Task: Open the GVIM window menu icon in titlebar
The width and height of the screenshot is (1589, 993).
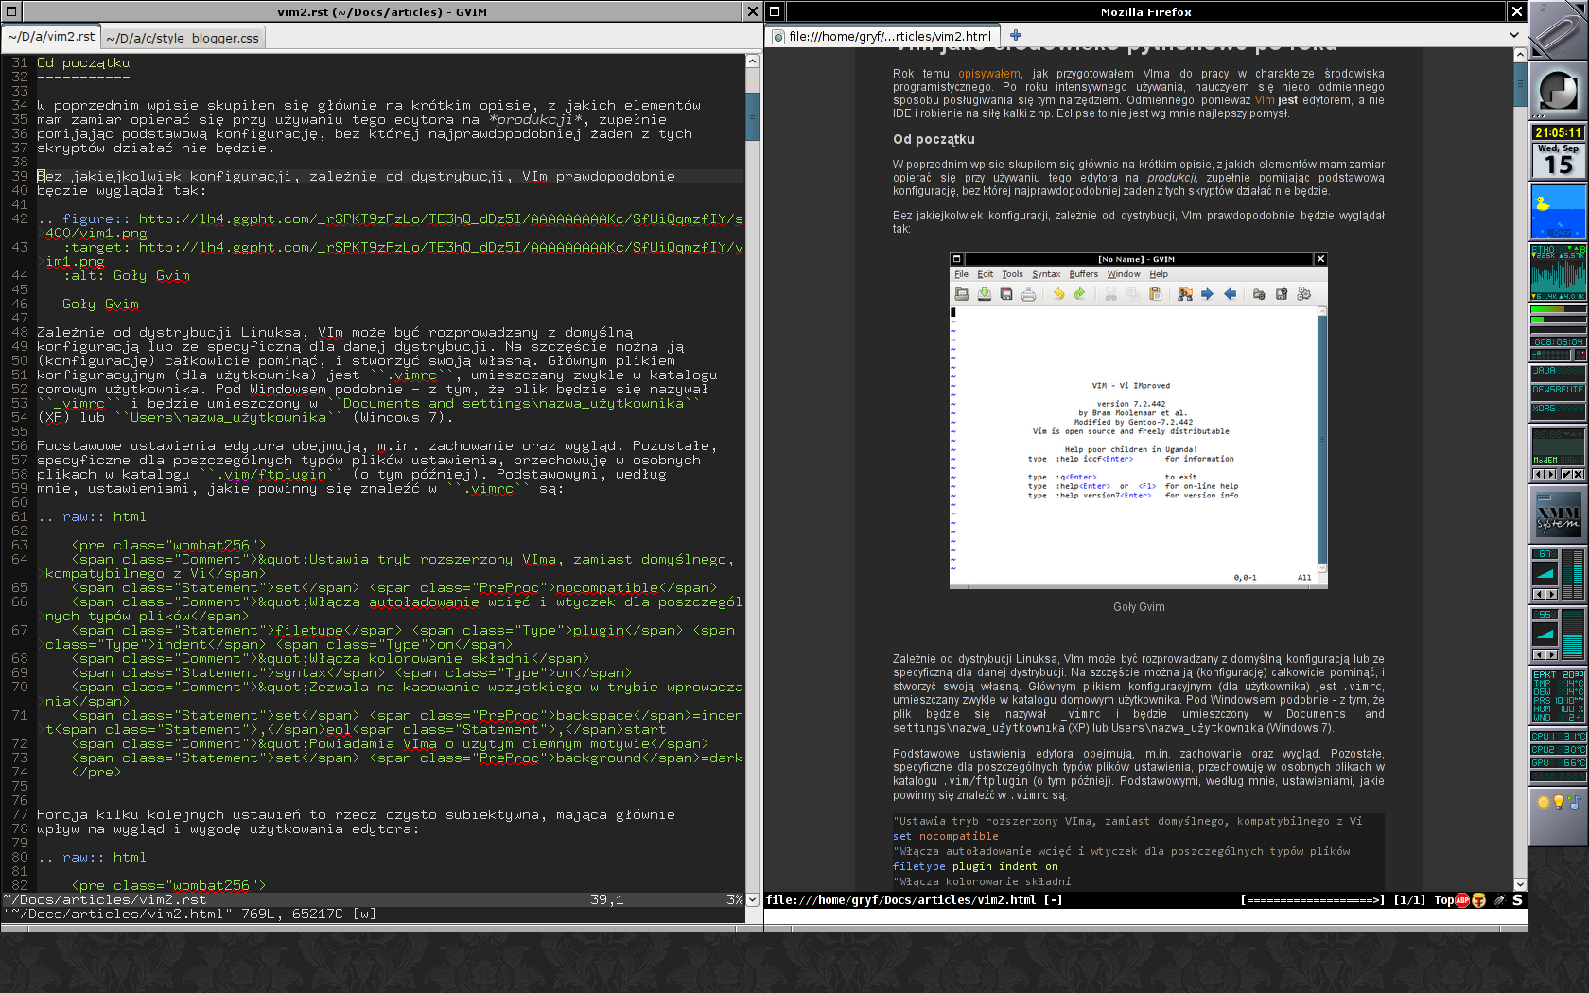Action: coord(11,11)
